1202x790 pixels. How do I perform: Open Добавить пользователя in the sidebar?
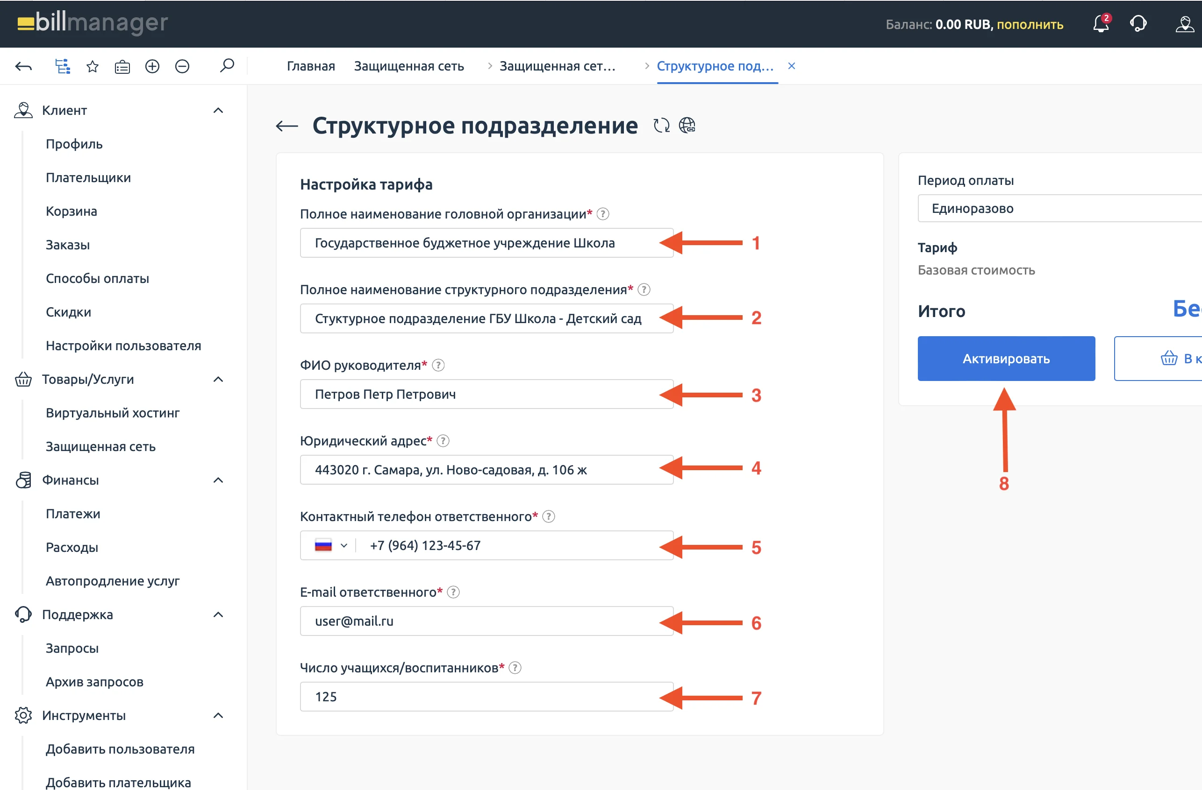(120, 749)
